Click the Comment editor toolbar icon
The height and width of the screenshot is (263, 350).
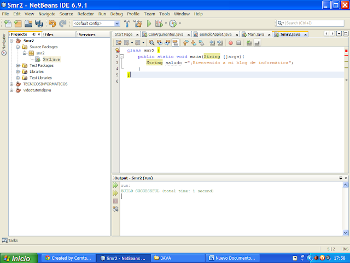click(249, 43)
